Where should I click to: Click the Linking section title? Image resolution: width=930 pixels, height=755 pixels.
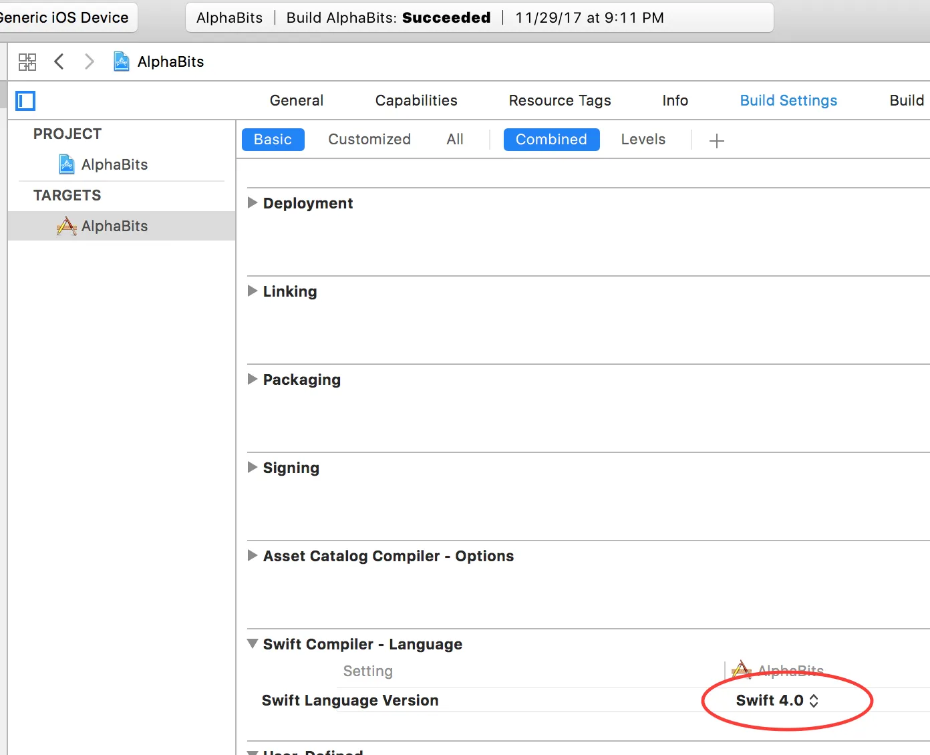290,291
